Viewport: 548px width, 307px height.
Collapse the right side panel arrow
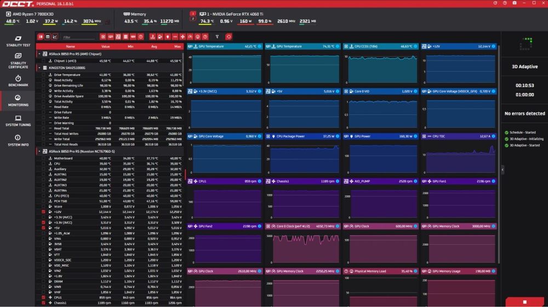pos(502,169)
